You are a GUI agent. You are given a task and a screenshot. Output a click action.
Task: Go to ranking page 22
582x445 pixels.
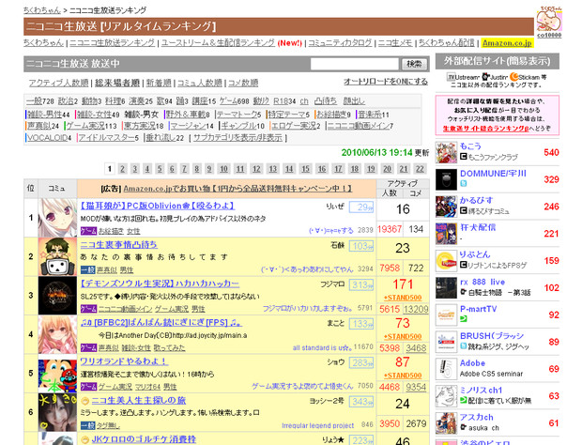click(x=420, y=169)
